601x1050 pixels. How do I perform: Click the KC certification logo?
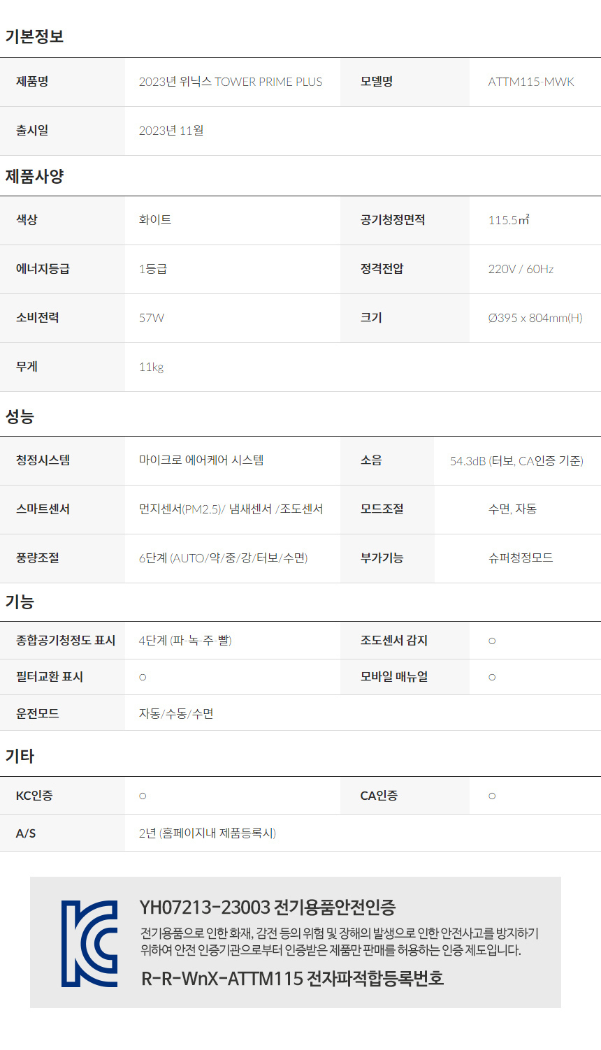[x=89, y=943]
